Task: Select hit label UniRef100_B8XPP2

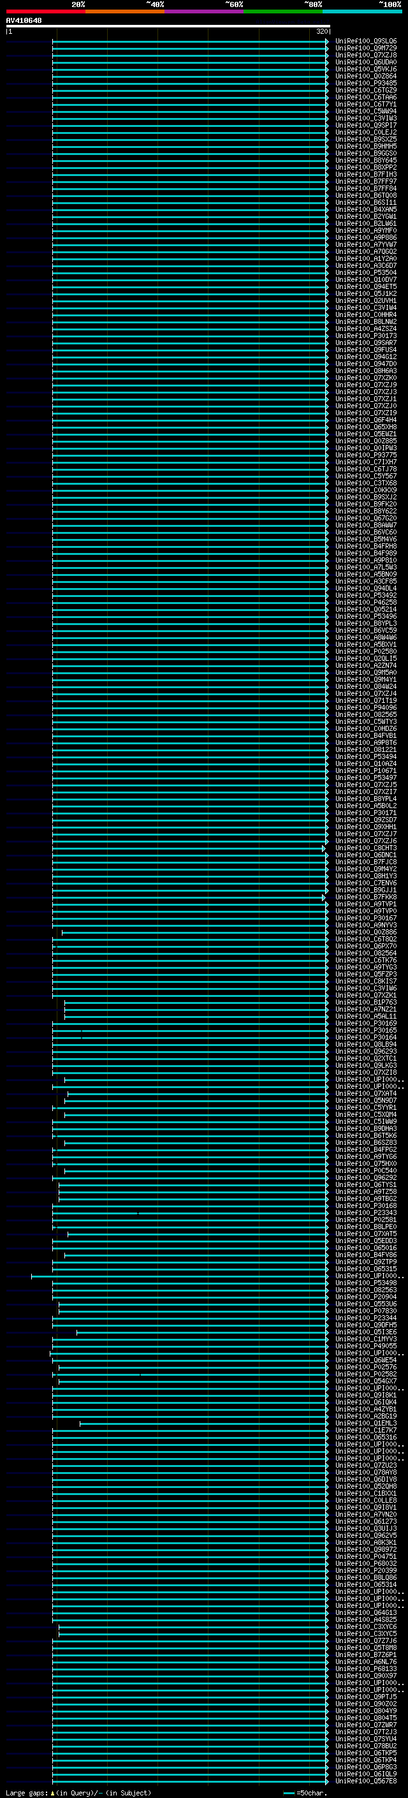Action: point(366,168)
